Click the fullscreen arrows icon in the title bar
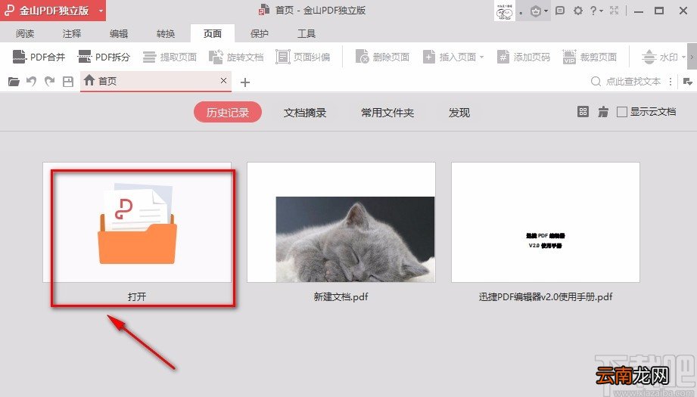697x397 pixels. (615, 11)
